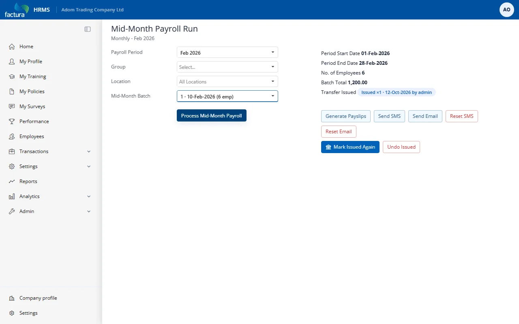This screenshot has height=324, width=519.
Task: Click the Reset SMS button
Action: tap(462, 116)
